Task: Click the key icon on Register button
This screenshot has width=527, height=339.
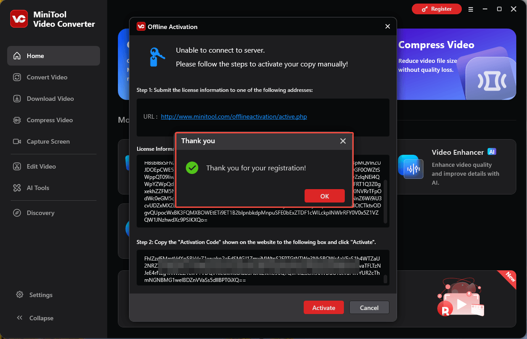Action: coord(425,9)
